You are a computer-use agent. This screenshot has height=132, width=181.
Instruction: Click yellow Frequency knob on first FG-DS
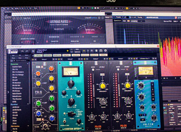tap(103, 86)
